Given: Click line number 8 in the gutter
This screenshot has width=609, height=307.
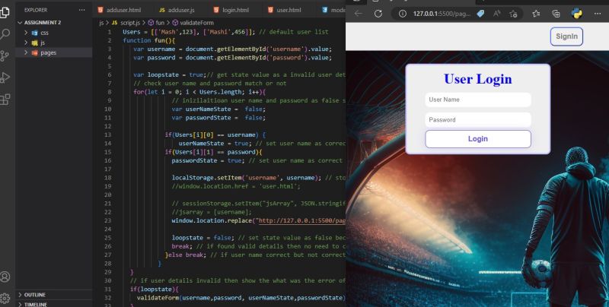Looking at the screenshot, I should coord(110,92).
